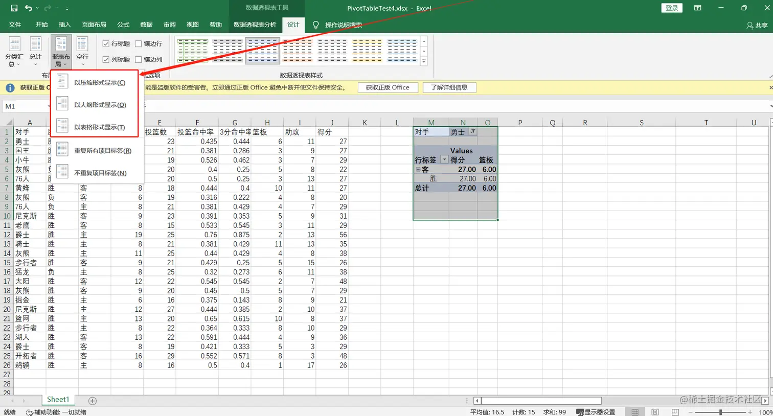Open the Blank Rows (空行) button
The height and width of the screenshot is (416, 773).
point(82,52)
